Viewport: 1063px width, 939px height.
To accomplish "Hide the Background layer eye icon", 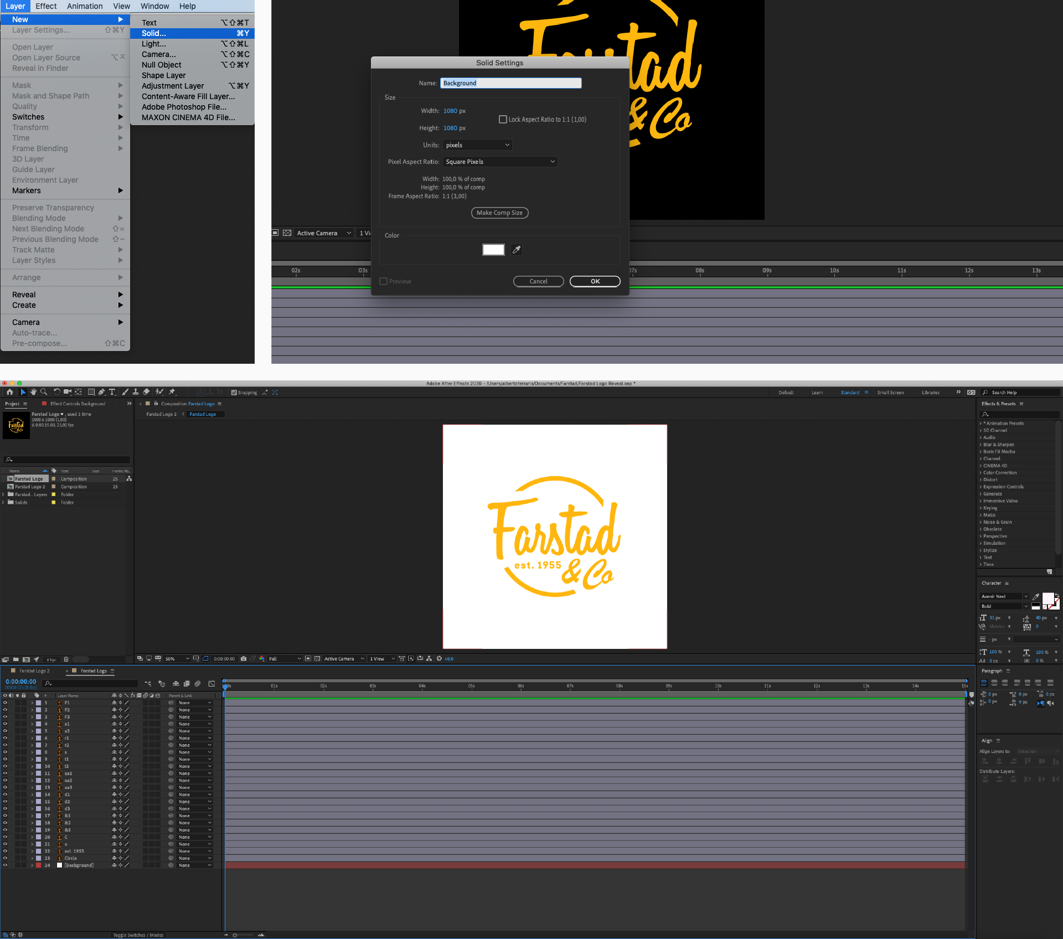I will tap(5, 865).
